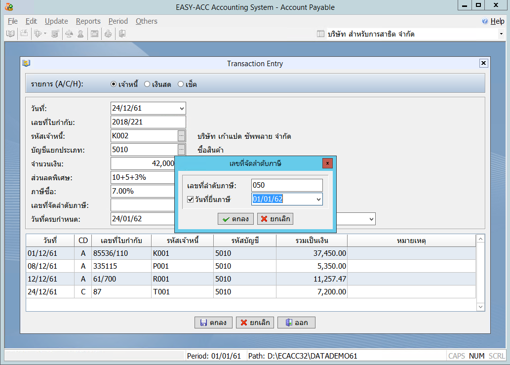This screenshot has width=510, height=365.
Task: Click the table's scroll down arrow
Action: coord(481,307)
